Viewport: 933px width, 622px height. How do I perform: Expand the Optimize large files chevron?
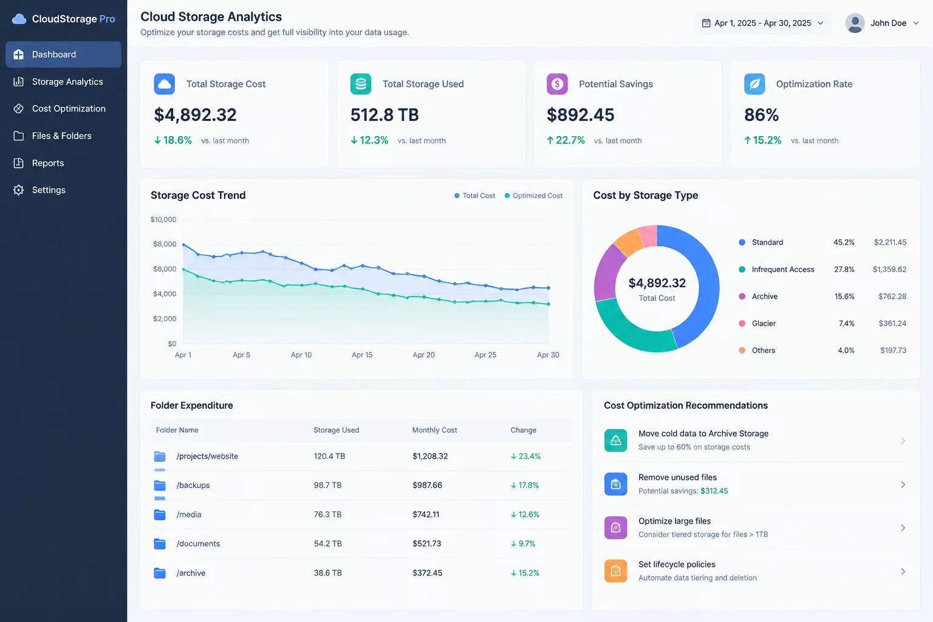903,528
